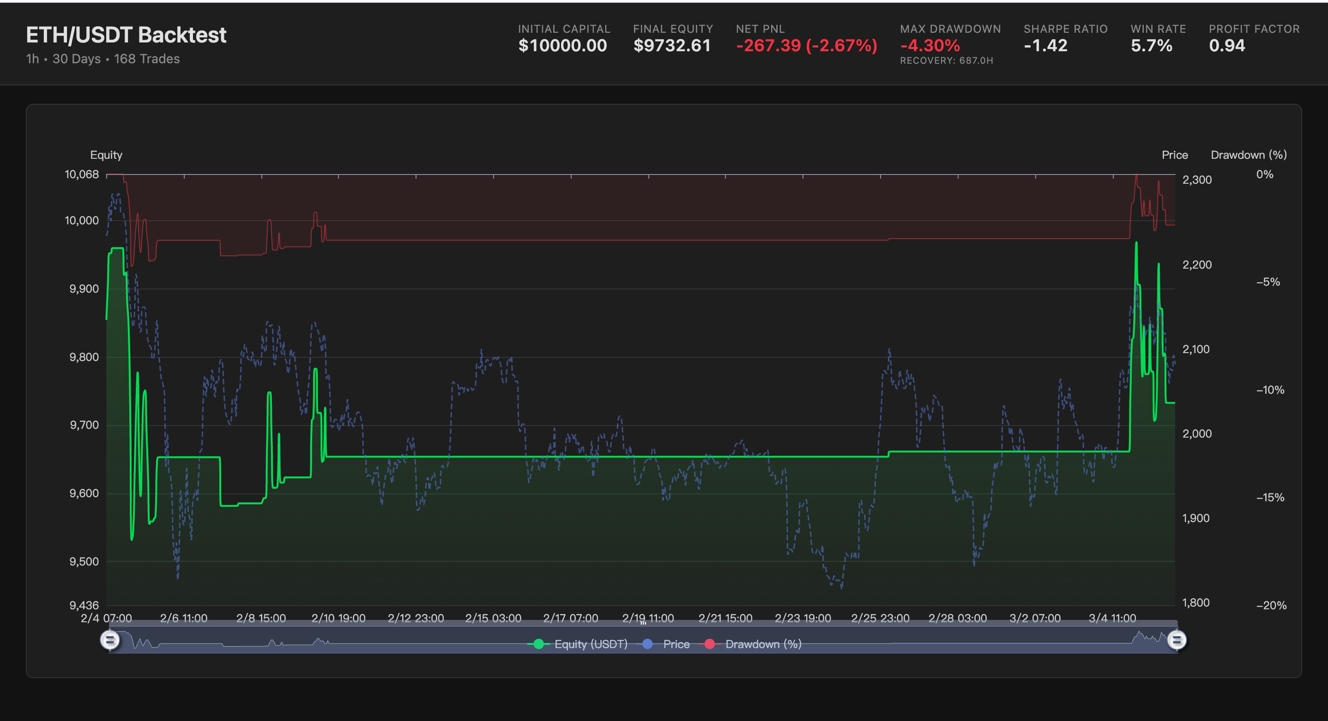Image resolution: width=1328 pixels, height=721 pixels.
Task: Click the Initial Capital $10000.00 value
Action: [562, 46]
